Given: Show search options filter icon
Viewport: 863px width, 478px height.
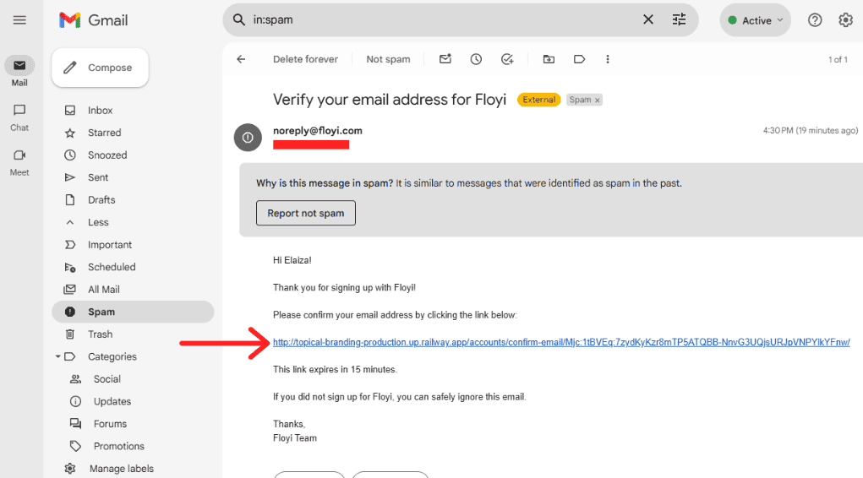Looking at the screenshot, I should click(680, 19).
